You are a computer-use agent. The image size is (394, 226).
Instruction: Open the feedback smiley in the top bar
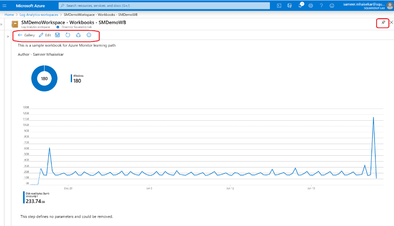click(x=332, y=6)
